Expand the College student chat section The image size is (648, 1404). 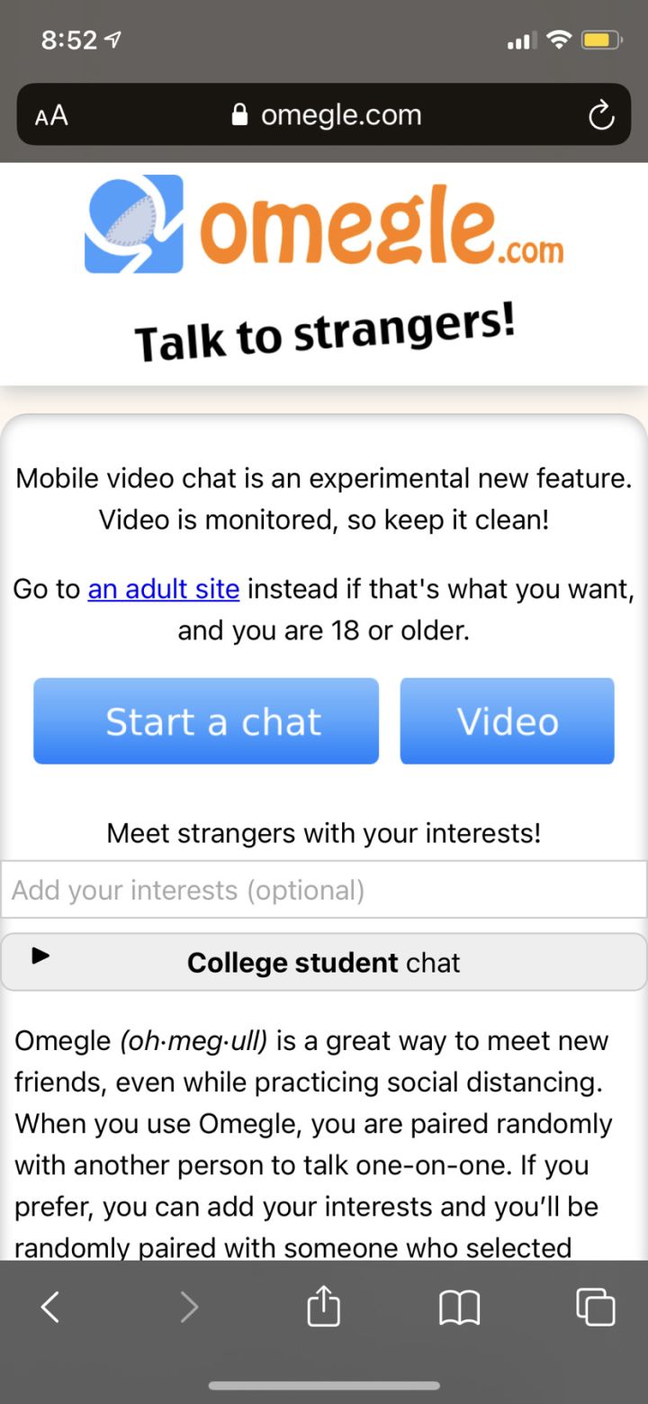(x=324, y=963)
